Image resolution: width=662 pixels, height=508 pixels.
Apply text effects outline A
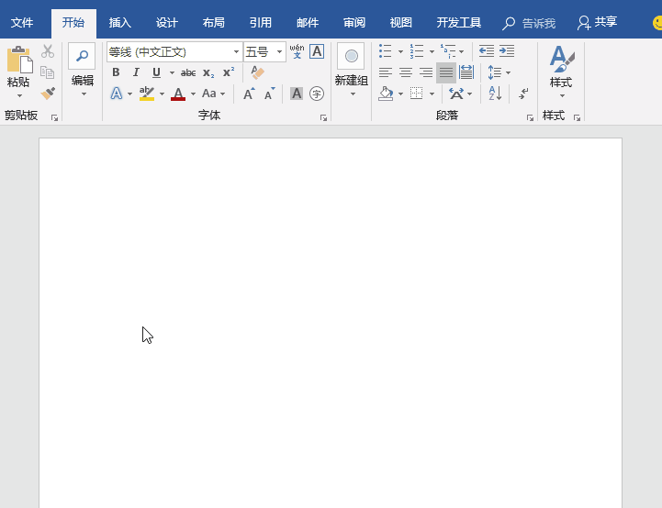tap(117, 94)
